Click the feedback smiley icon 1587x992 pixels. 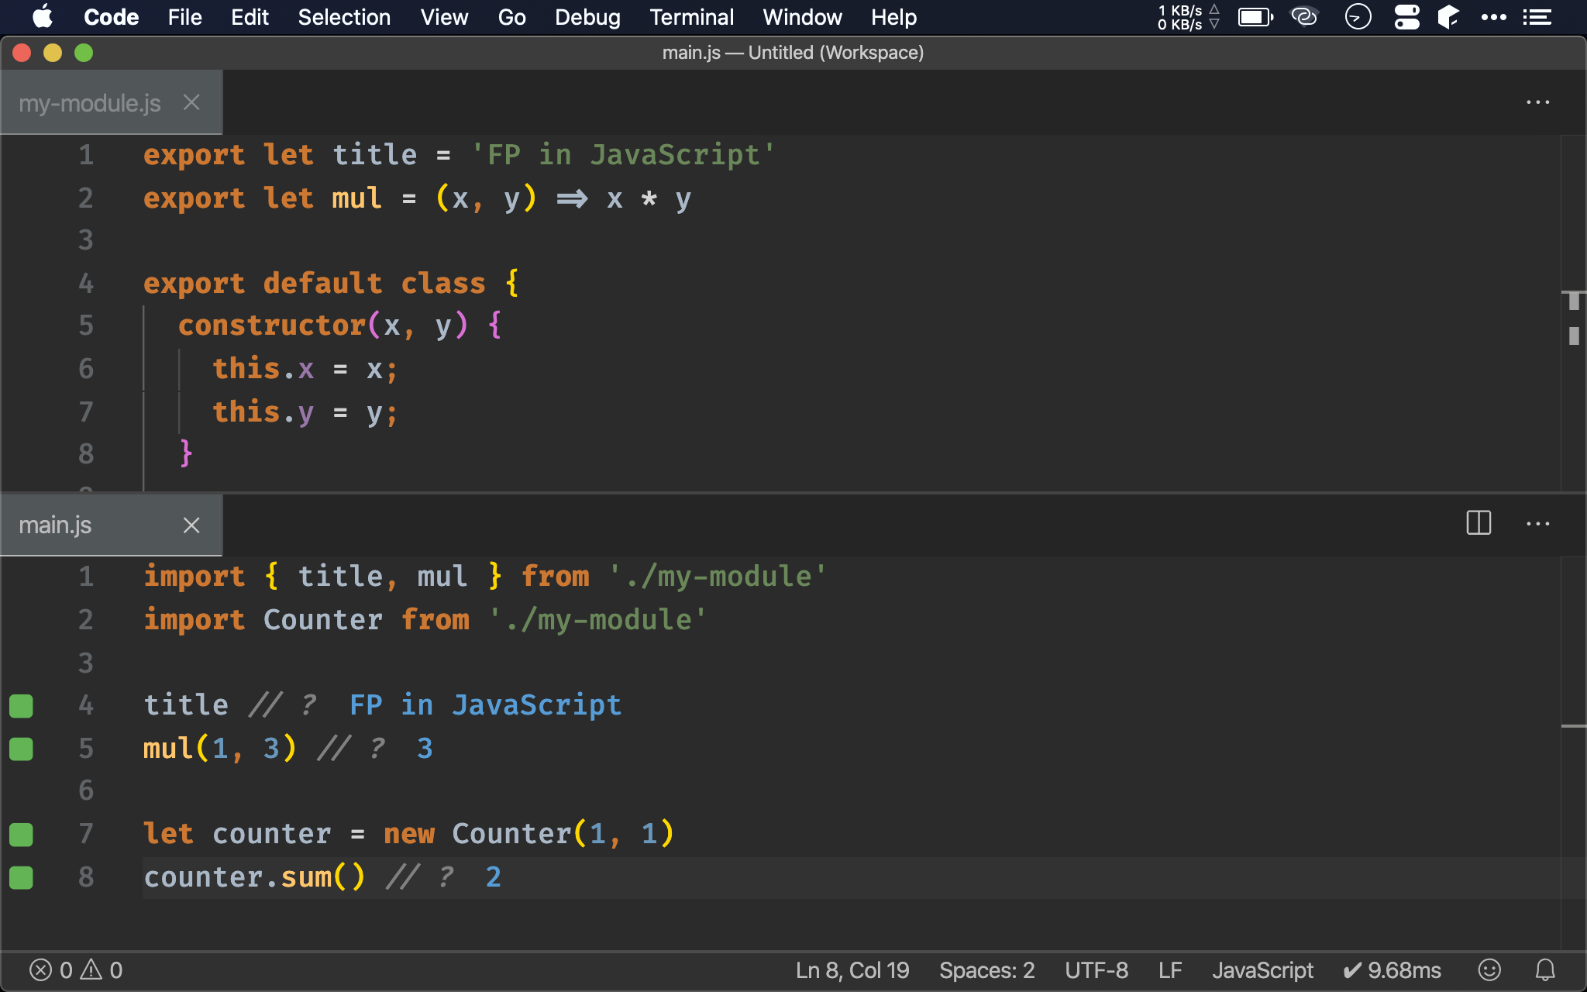(x=1489, y=970)
